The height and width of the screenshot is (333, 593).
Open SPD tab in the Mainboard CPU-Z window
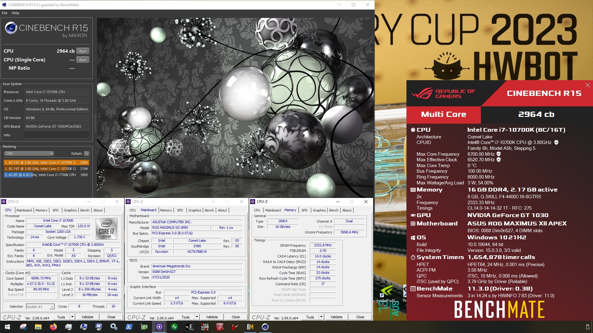(x=180, y=210)
